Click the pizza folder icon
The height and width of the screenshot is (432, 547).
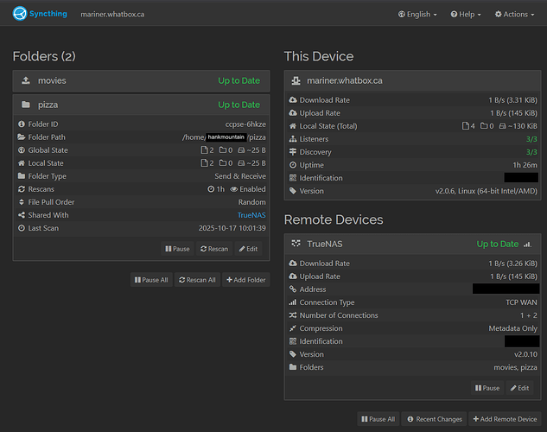25,105
